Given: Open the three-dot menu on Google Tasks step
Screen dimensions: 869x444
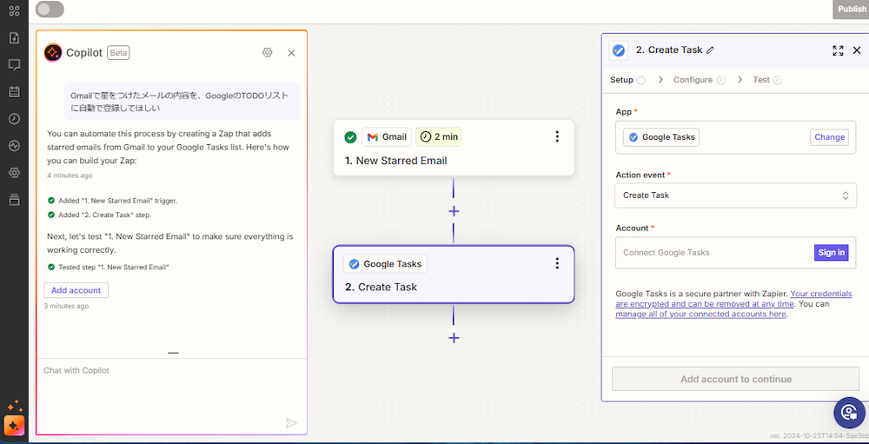Looking at the screenshot, I should pyautogui.click(x=558, y=263).
